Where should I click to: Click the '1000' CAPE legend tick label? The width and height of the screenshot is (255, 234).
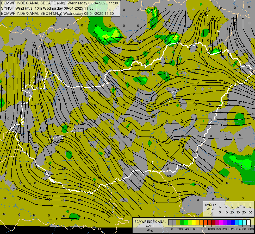pos(211,229)
